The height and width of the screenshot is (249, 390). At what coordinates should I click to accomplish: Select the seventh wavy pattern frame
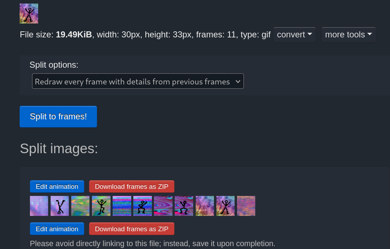[x=163, y=206]
